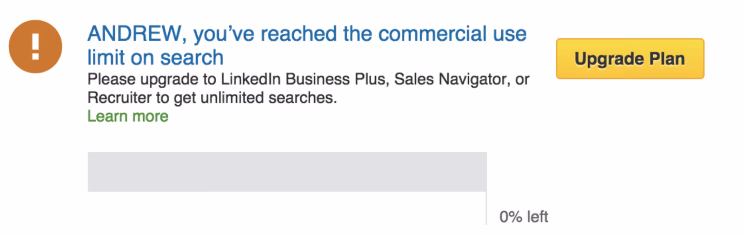Click the white exclamation mark inside the circle
The image size is (744, 235).
point(35,46)
